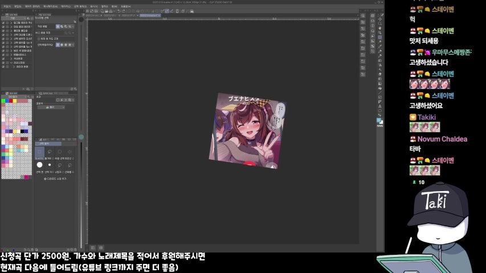Image resolution: width=486 pixels, height=273 pixels.
Task: Open the 필터 menu
Action: pos(104,6)
